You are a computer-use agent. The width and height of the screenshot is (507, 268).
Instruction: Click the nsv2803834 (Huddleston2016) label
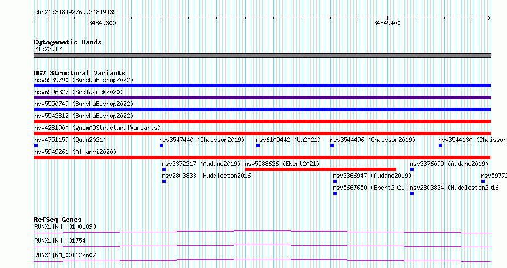[x=456, y=188]
